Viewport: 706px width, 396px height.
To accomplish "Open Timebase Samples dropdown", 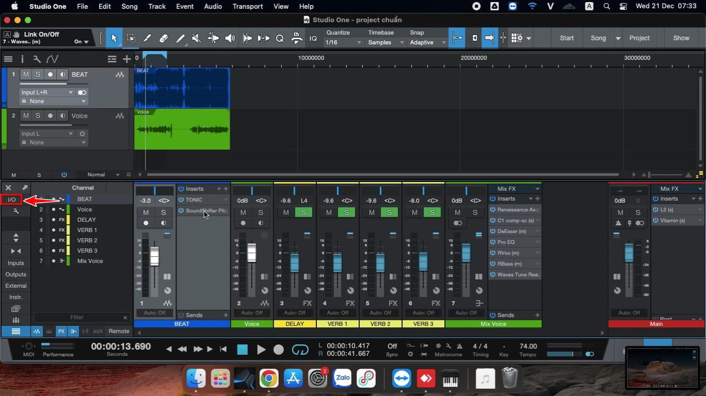I will pos(385,42).
